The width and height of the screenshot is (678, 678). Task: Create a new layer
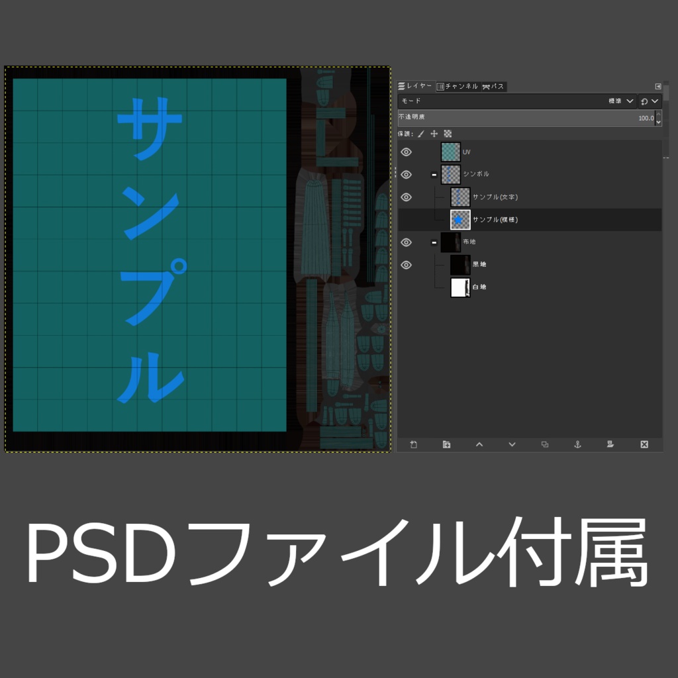click(x=413, y=444)
